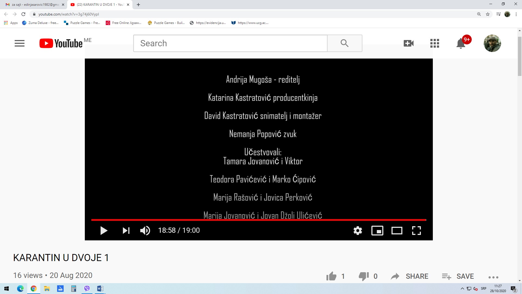The height and width of the screenshot is (294, 522).
Task: Open a new browser tab
Action: [x=138, y=5]
